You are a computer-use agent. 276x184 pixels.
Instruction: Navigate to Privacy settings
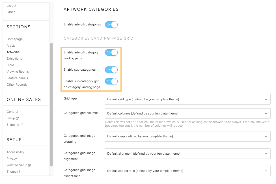(12, 159)
